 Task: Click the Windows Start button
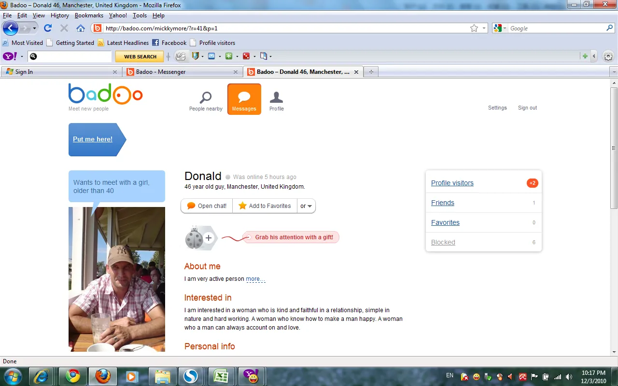click(x=13, y=376)
